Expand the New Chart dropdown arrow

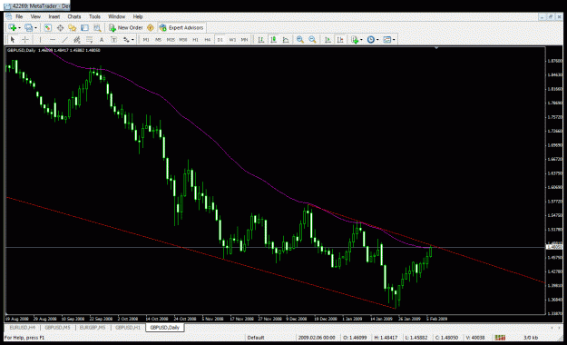pyautogui.click(x=19, y=28)
